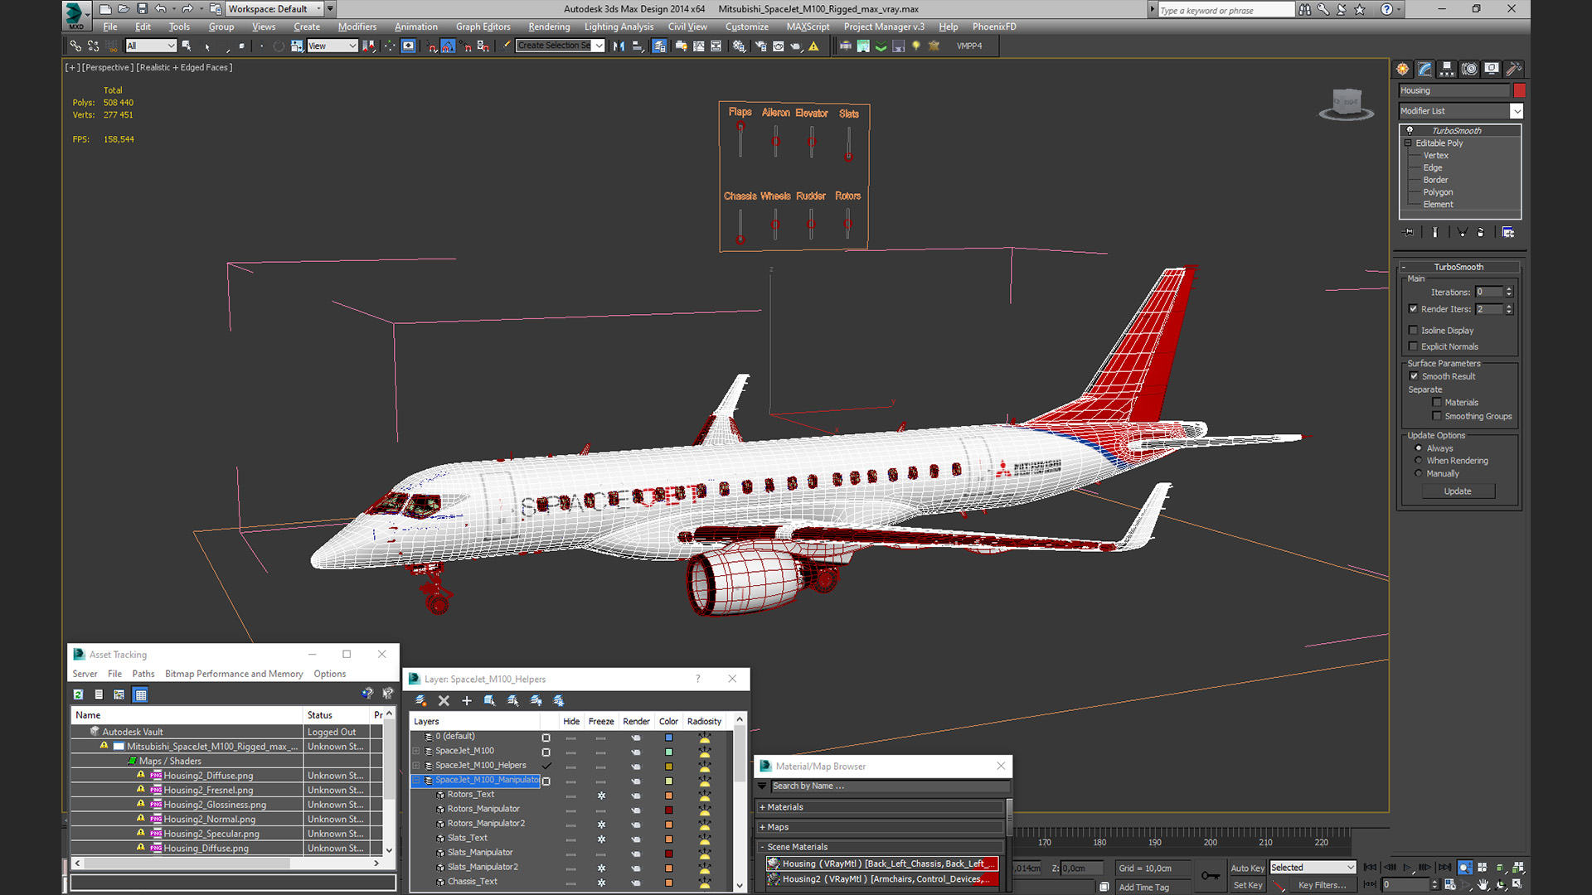Expand Materials group in Material Browser
1592x895 pixels.
pyautogui.click(x=762, y=807)
